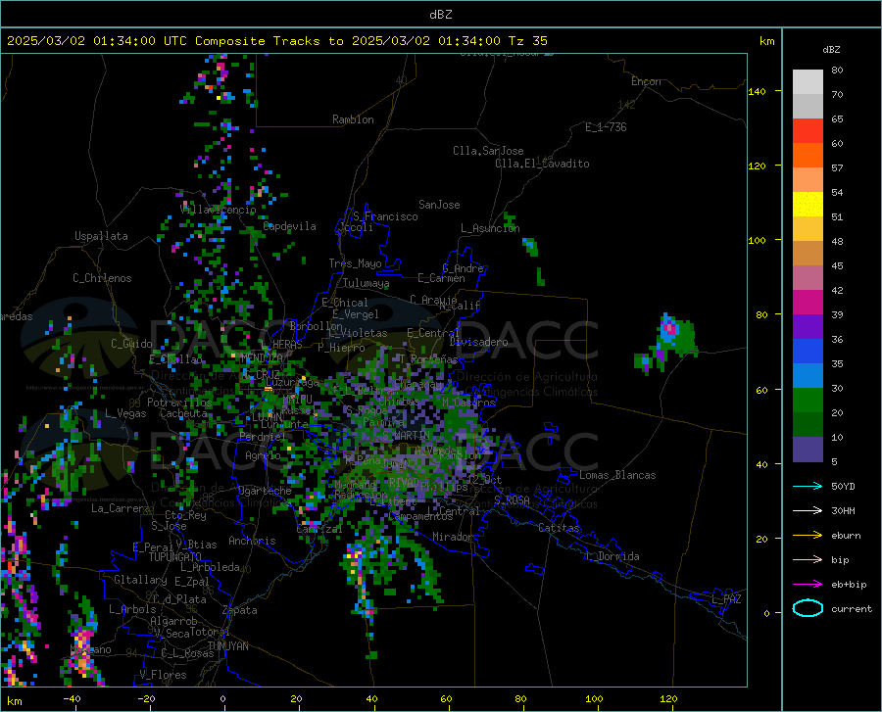Click the La_Carrera map label
The image size is (882, 712).
(x=121, y=508)
